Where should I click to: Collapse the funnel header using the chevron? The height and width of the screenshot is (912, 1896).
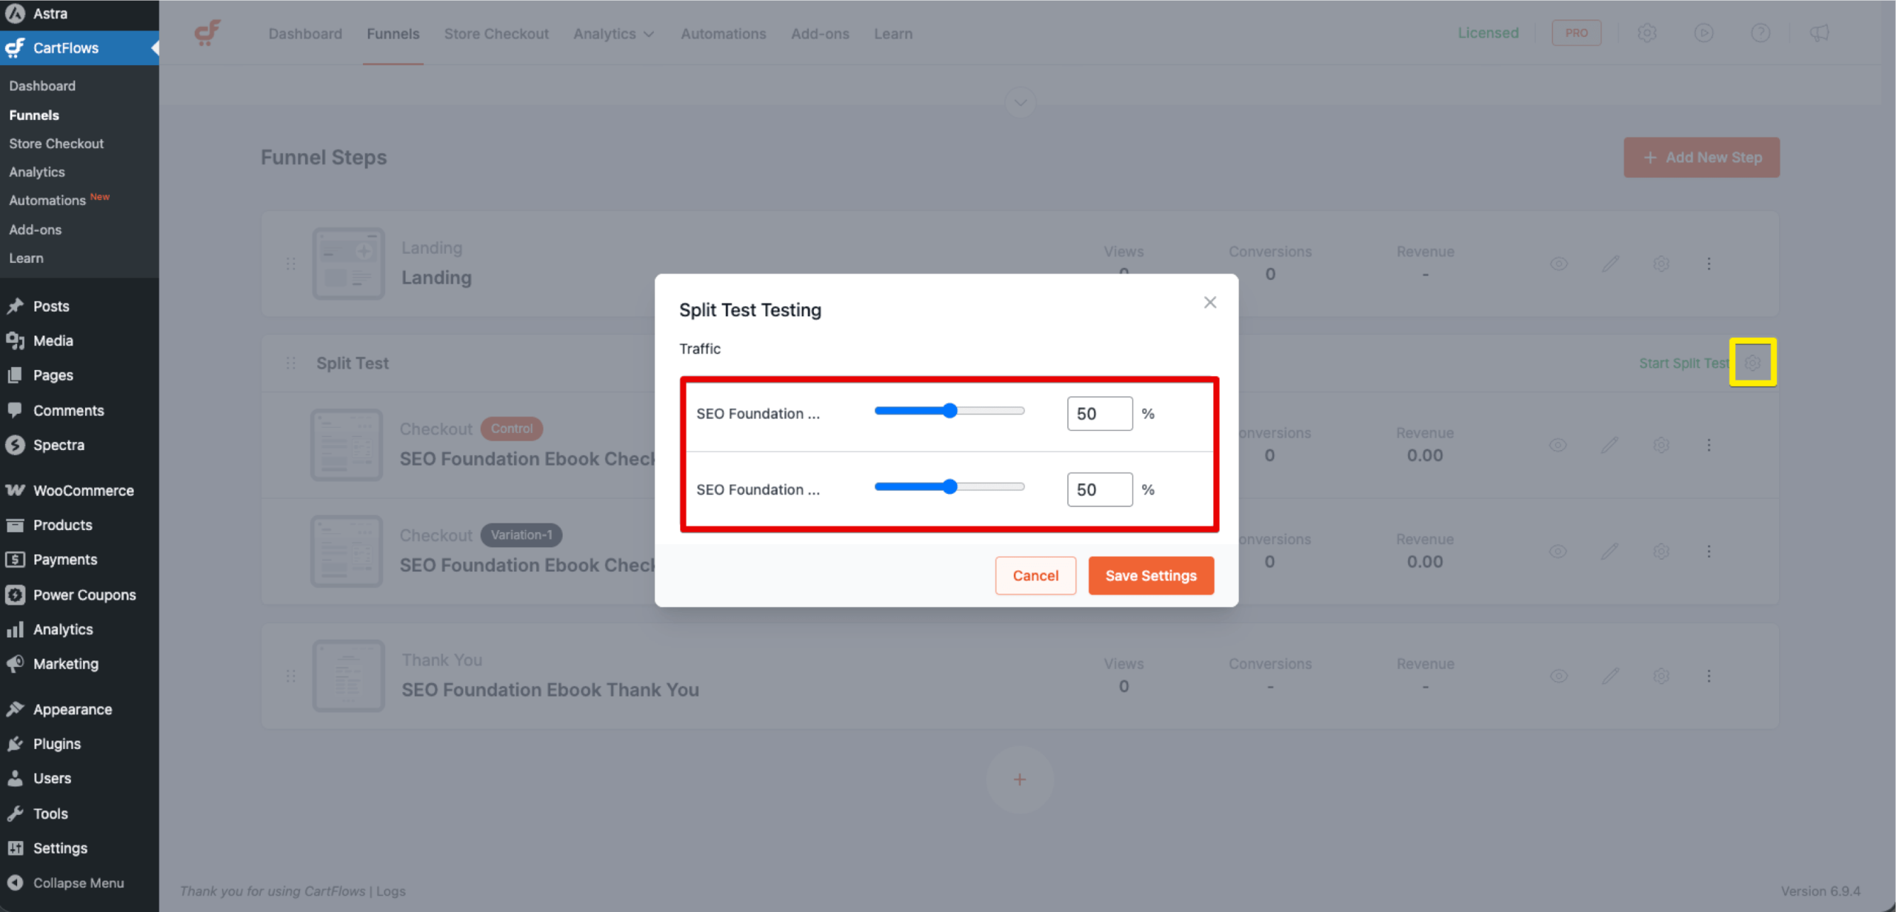1020,101
